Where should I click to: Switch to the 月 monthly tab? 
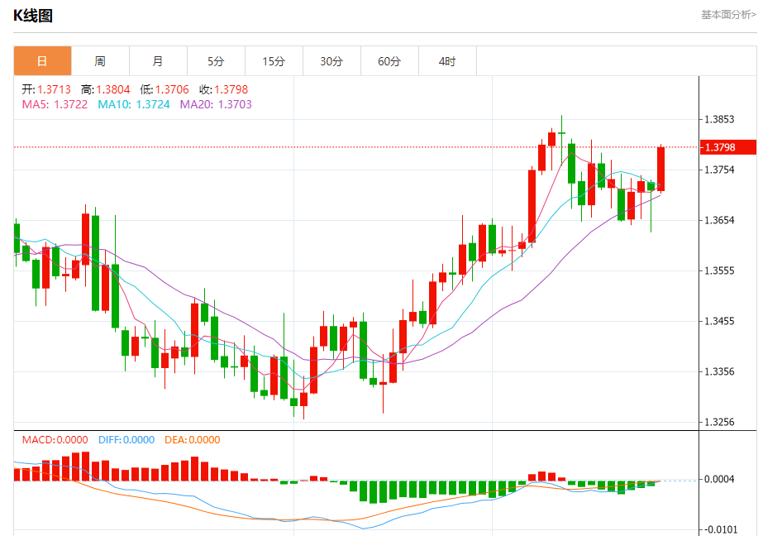point(158,61)
